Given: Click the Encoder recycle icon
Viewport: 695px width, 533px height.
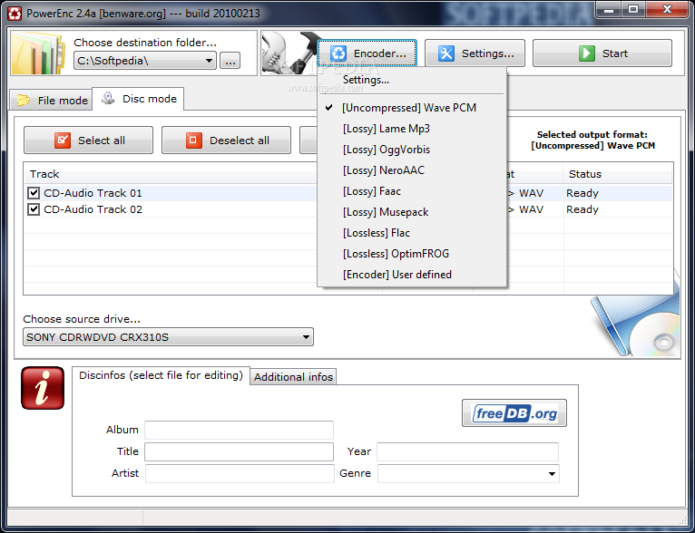Looking at the screenshot, I should point(338,53).
